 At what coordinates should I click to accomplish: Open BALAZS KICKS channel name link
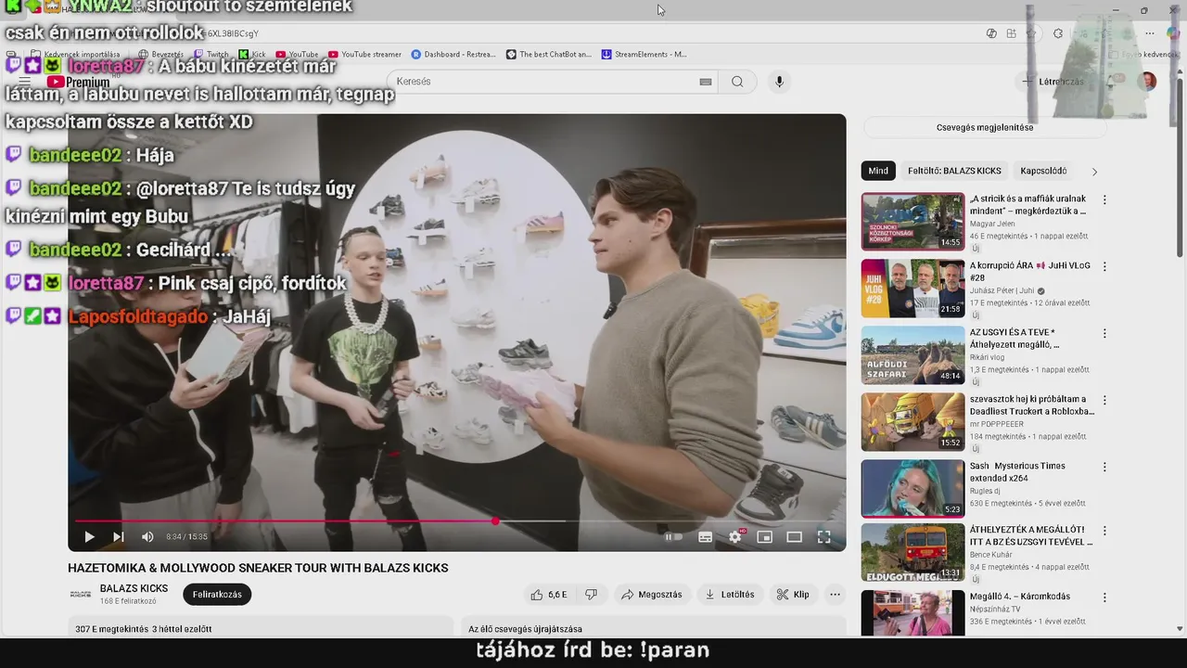coord(134,588)
